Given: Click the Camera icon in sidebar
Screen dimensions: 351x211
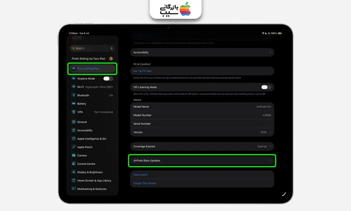Looking at the screenshot, I should click(74, 155).
